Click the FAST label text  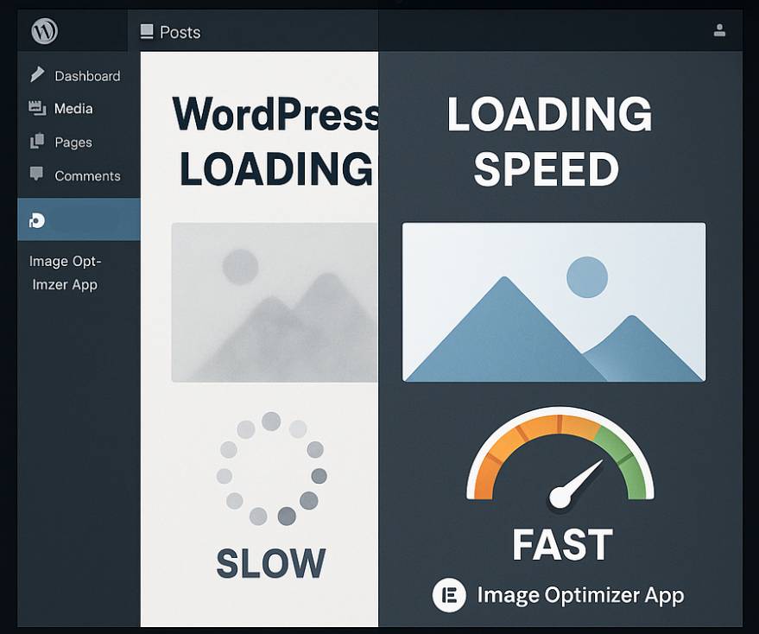[x=562, y=544]
